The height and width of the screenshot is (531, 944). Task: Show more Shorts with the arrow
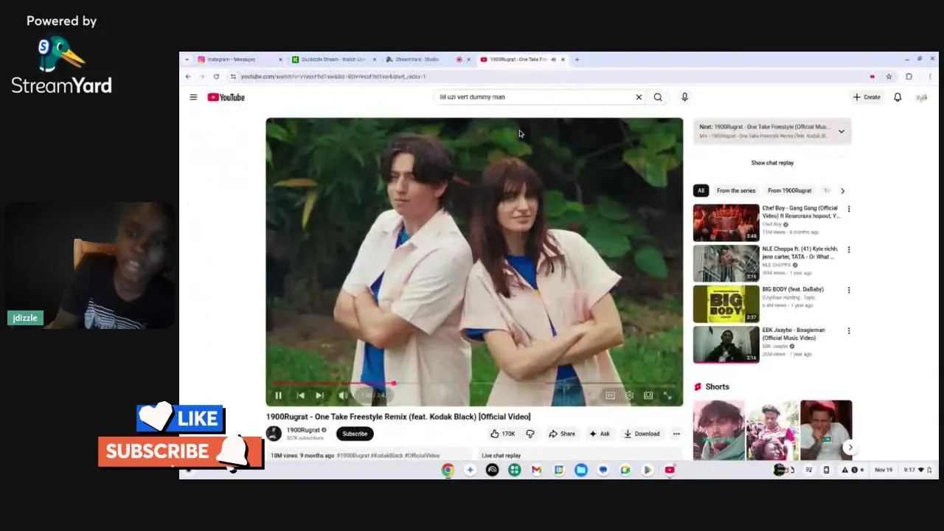pos(850,448)
